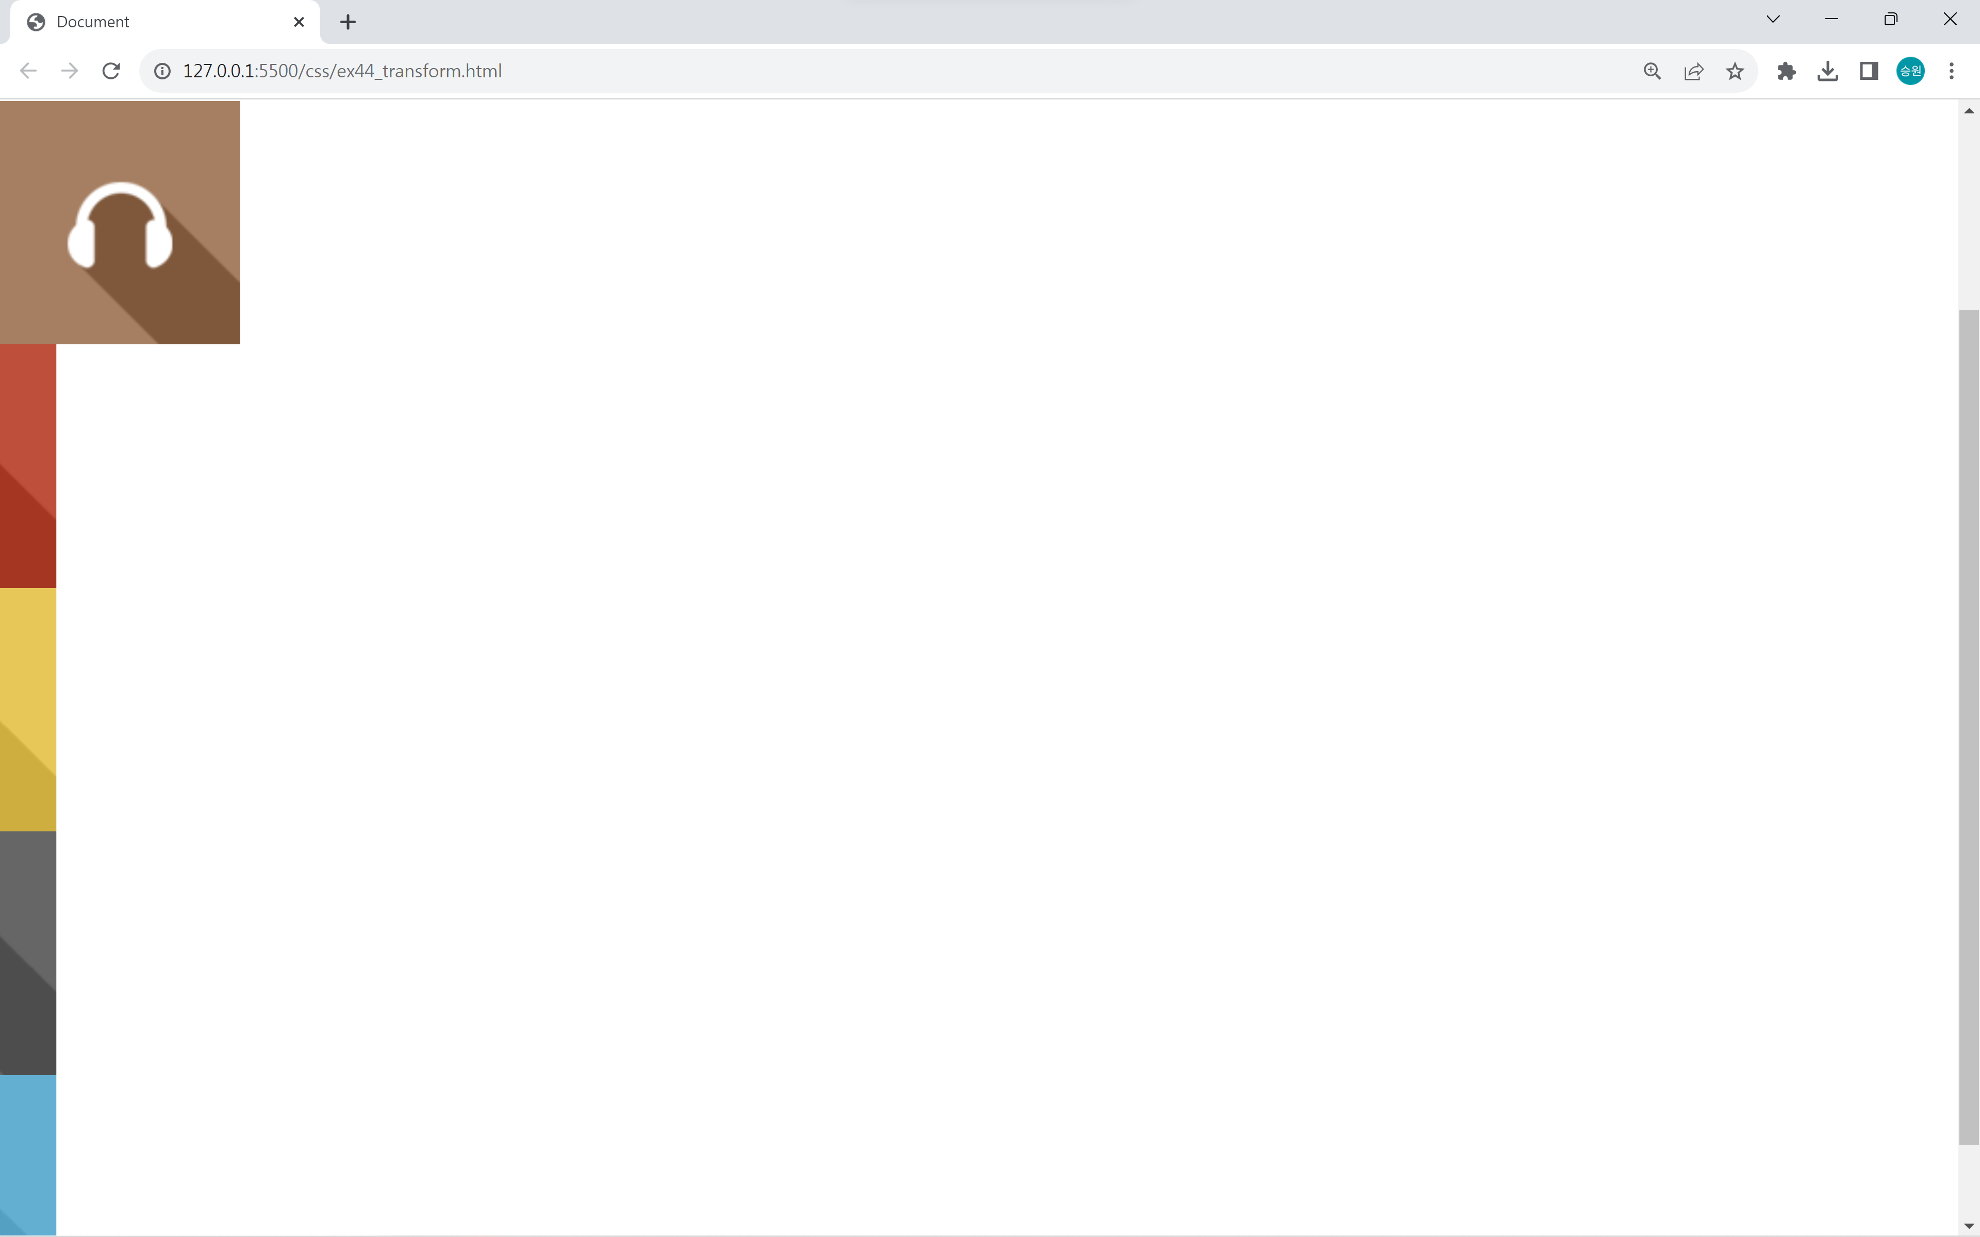This screenshot has height=1237, width=1980.
Task: Open the Downloads tray icon
Action: (1827, 71)
